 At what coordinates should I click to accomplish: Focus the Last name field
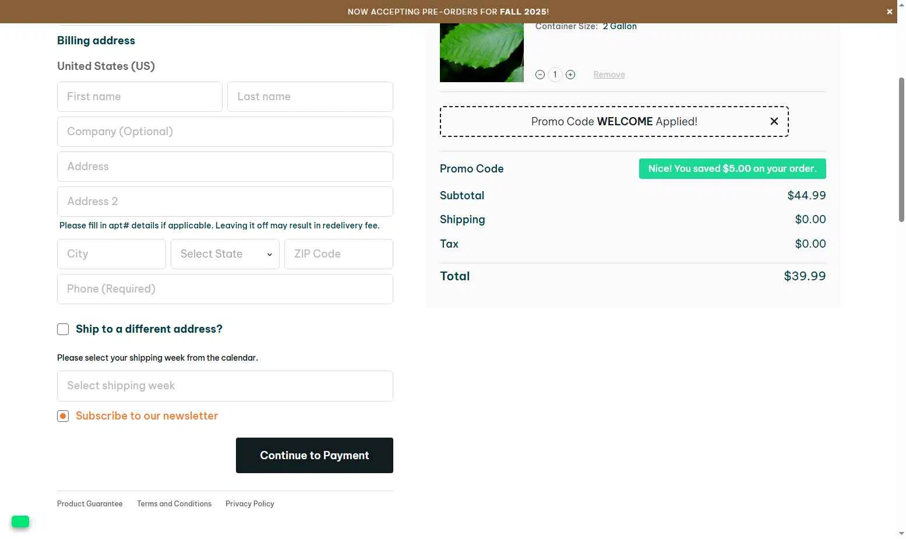coord(310,97)
